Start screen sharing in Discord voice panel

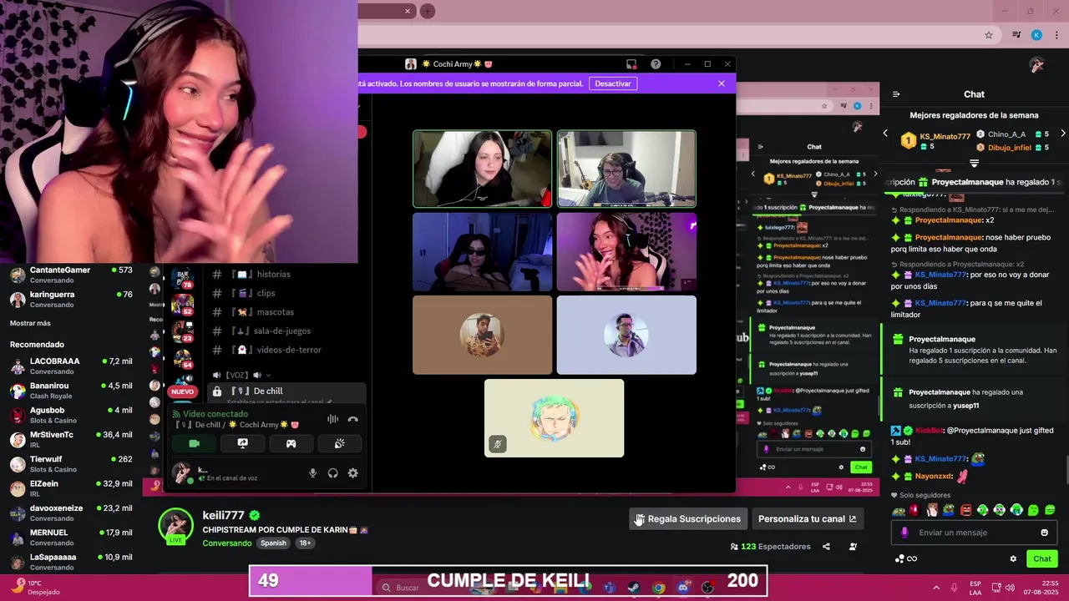(x=243, y=443)
